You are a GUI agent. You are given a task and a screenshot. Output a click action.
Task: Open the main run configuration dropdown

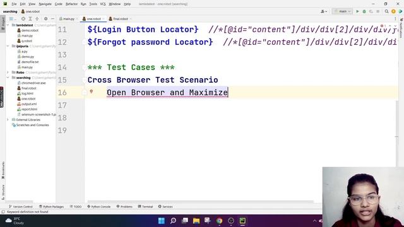pos(342,11)
